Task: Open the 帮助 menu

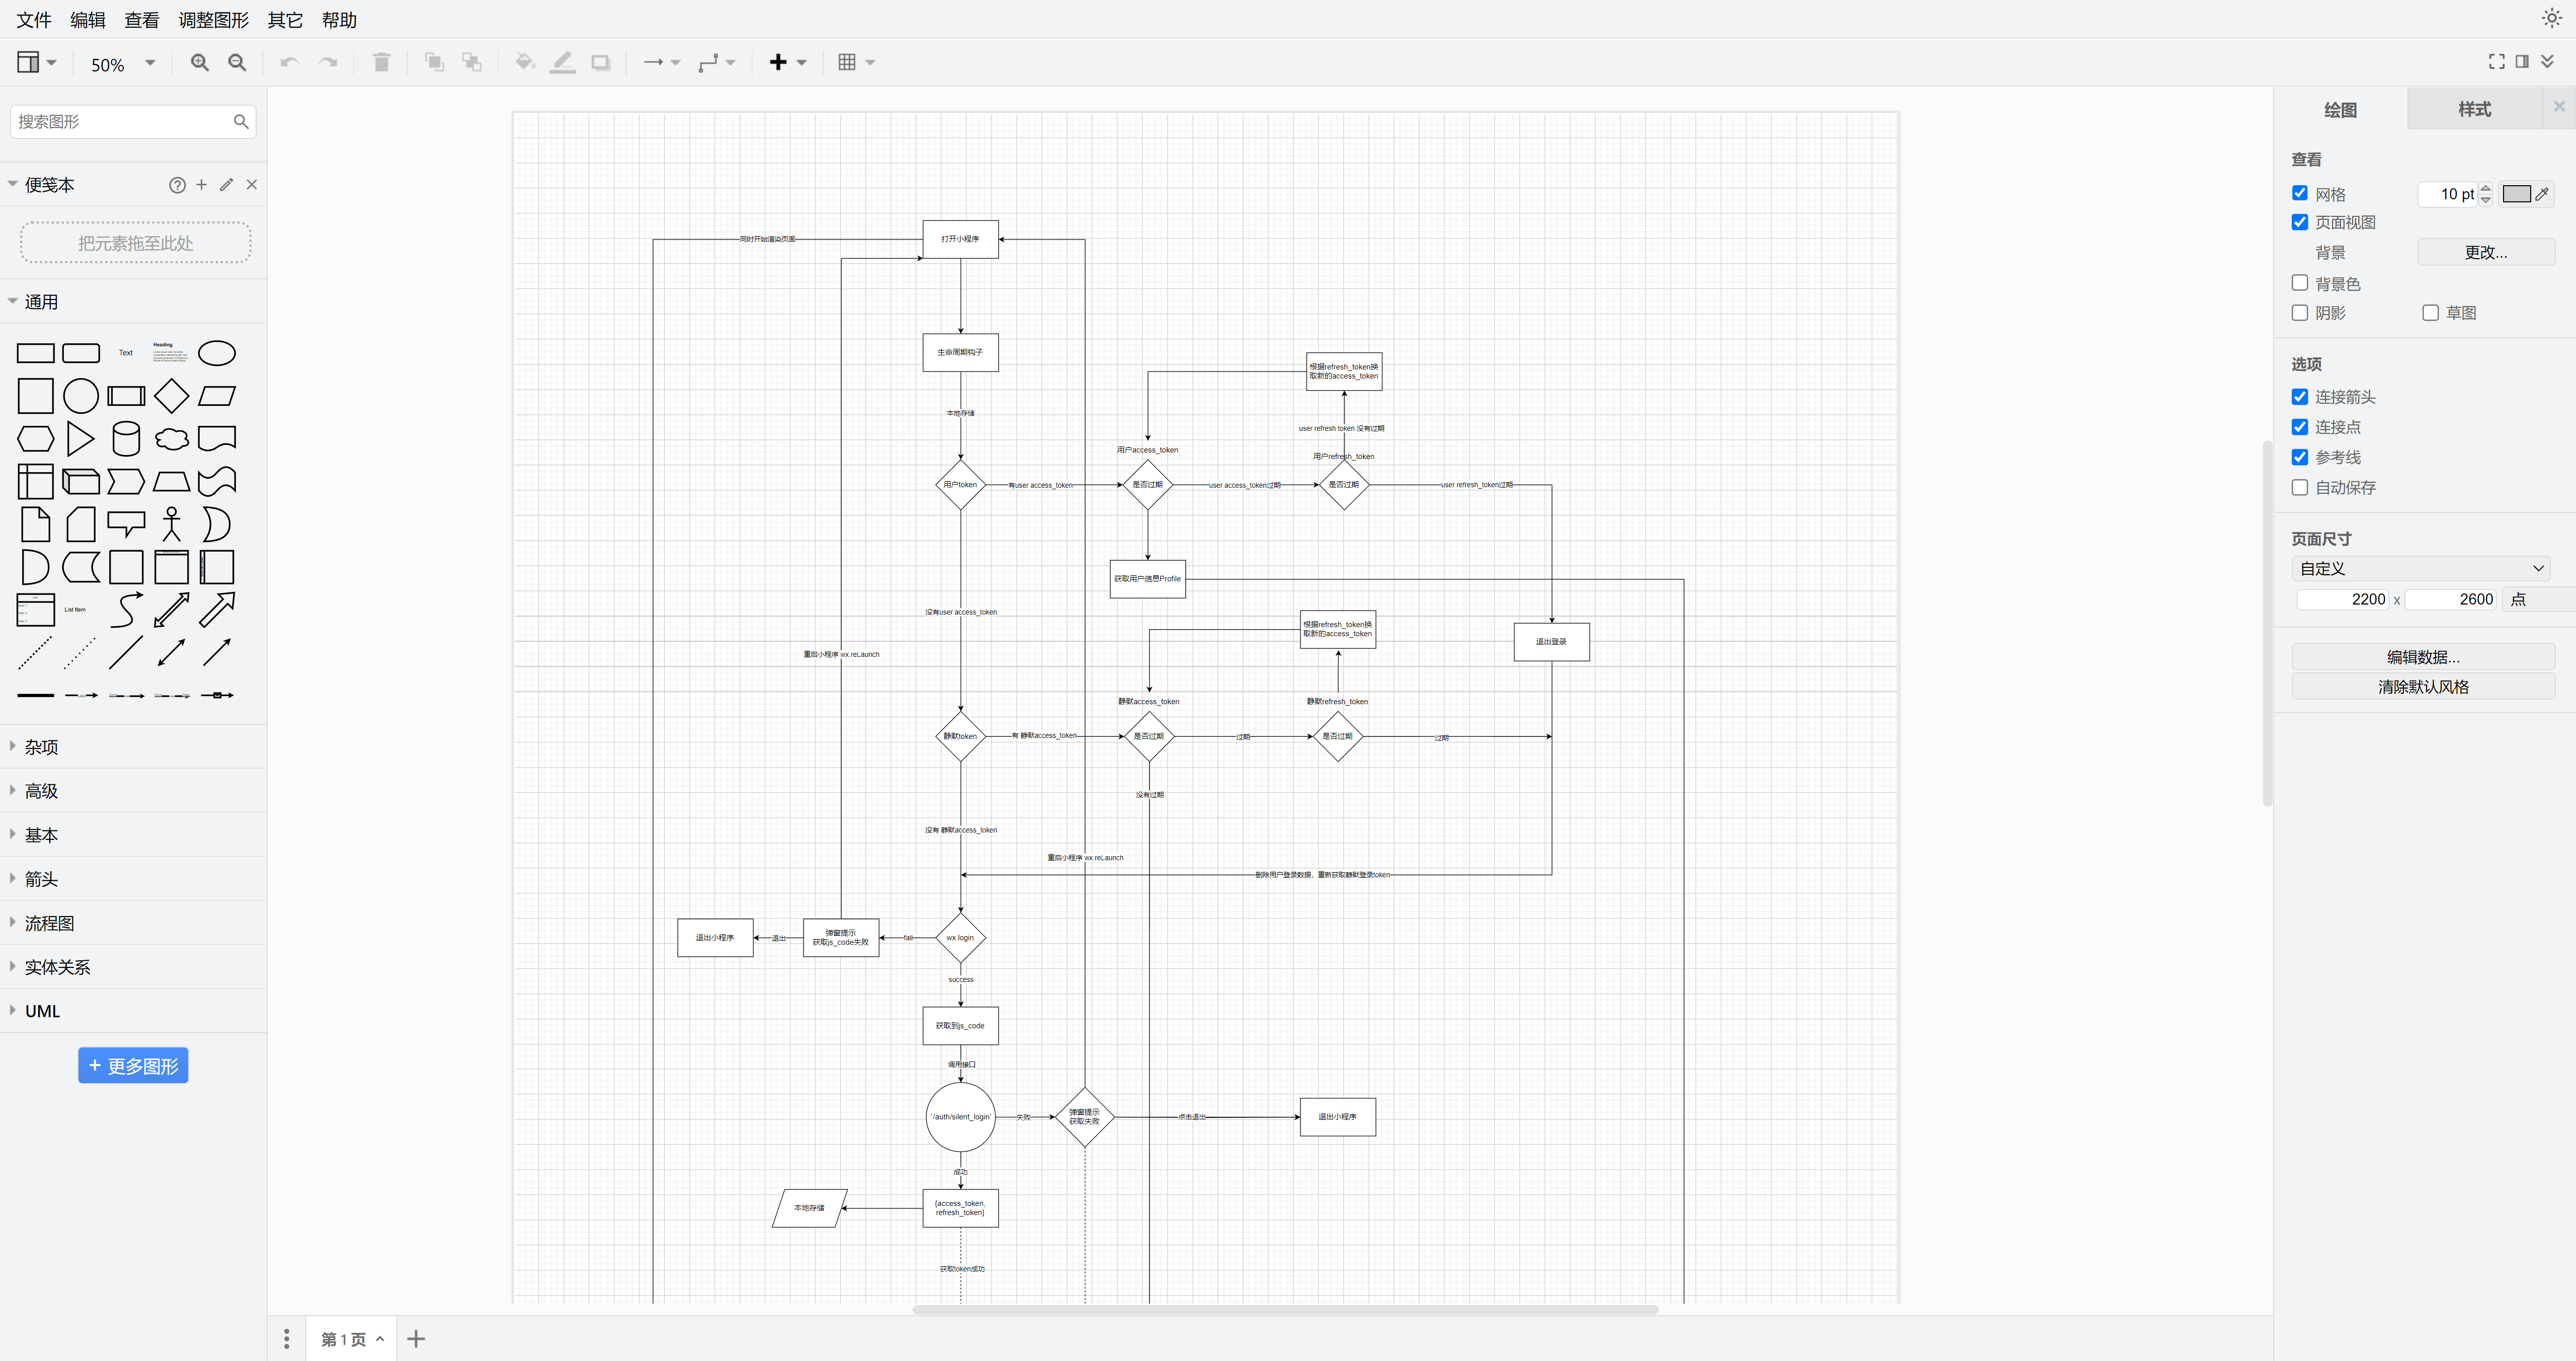Action: click(x=339, y=20)
